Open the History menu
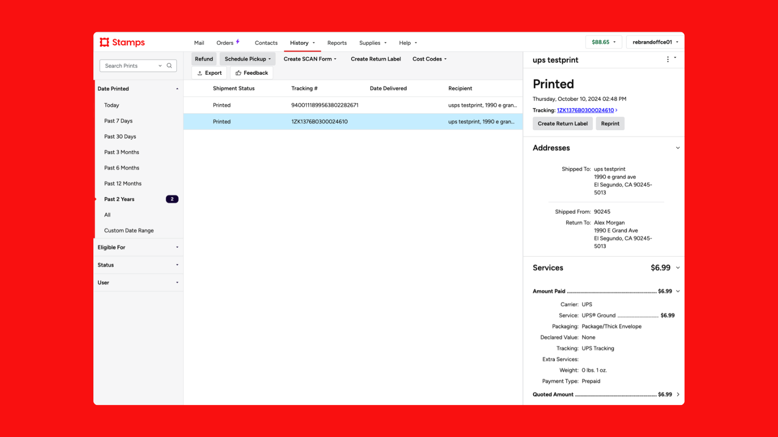 pyautogui.click(x=302, y=43)
